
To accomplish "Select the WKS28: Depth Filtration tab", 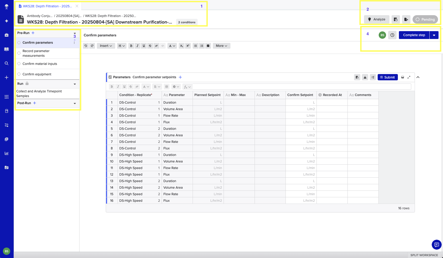I will click(x=47, y=6).
